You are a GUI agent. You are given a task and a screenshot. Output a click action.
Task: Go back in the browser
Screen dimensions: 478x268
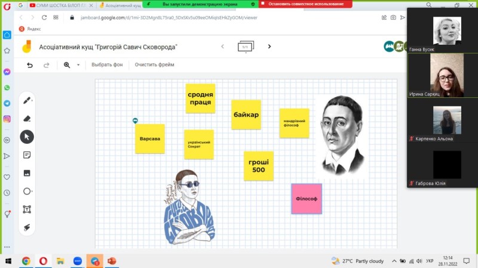(x=21, y=17)
